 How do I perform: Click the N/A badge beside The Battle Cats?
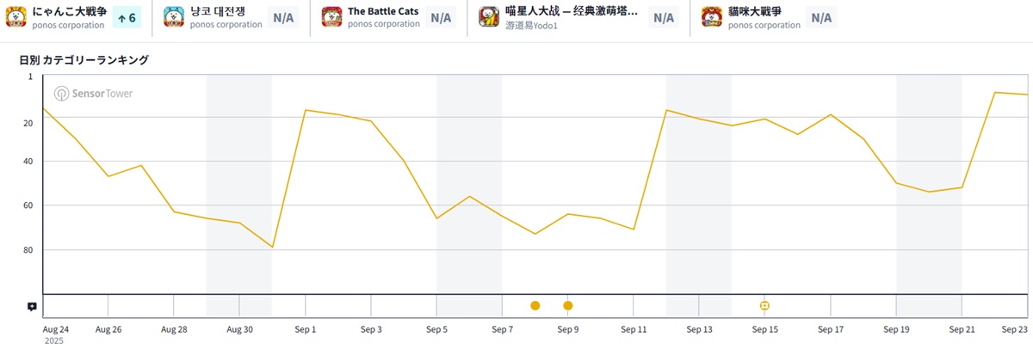pyautogui.click(x=441, y=17)
